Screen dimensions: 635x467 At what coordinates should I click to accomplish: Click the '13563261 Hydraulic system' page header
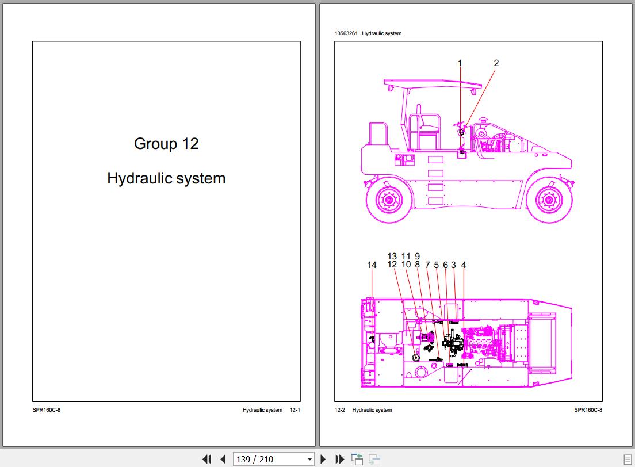pos(368,33)
